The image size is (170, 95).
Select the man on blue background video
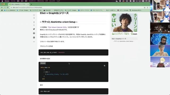pos(160,51)
